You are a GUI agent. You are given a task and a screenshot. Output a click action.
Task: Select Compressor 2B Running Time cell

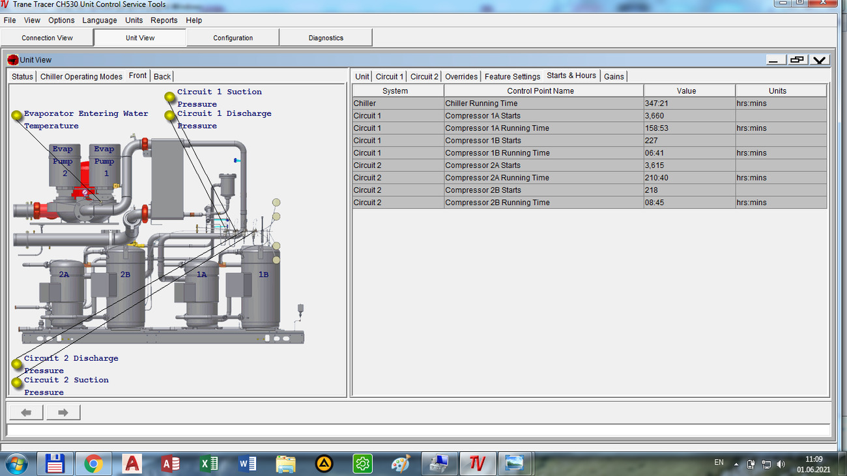544,203
